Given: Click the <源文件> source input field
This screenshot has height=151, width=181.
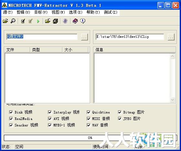Looking at the screenshot, I should [x=42, y=37].
